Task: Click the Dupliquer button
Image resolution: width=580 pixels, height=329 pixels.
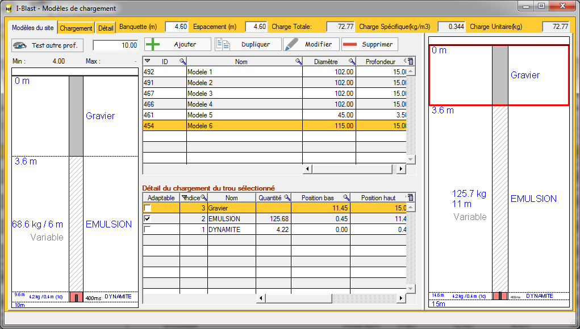Action: [248, 44]
